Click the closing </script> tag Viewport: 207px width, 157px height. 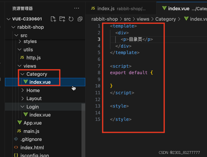tap(122, 93)
